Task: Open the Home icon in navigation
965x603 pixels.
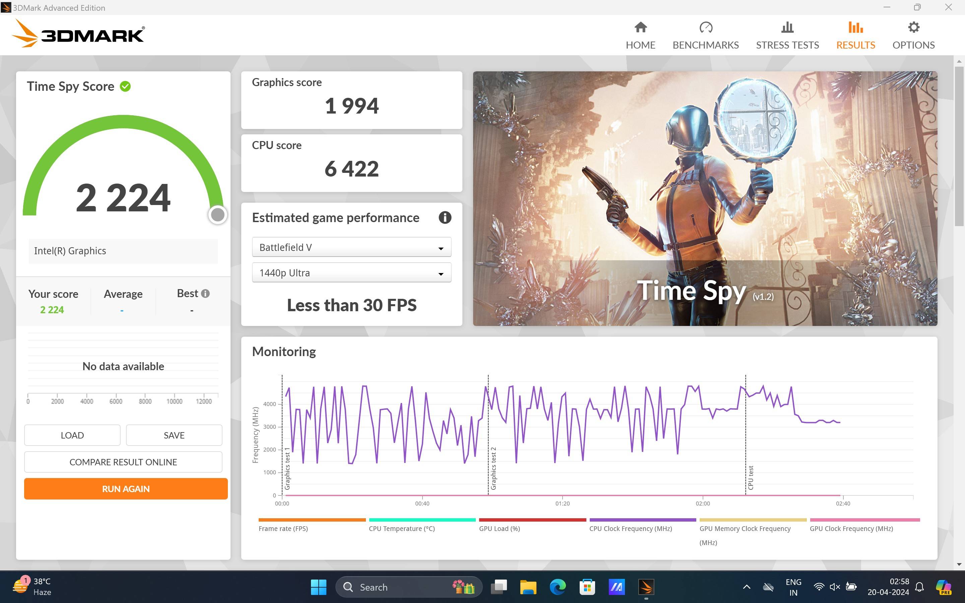Action: [x=640, y=27]
